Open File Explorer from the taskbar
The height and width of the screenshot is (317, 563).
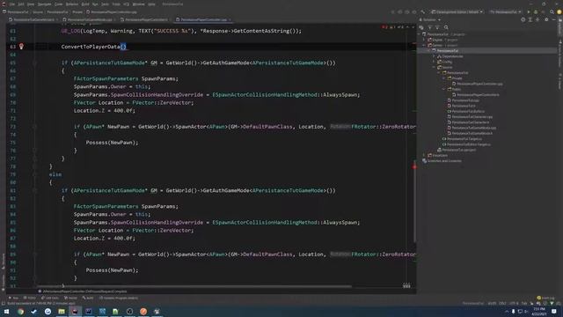[62, 311]
